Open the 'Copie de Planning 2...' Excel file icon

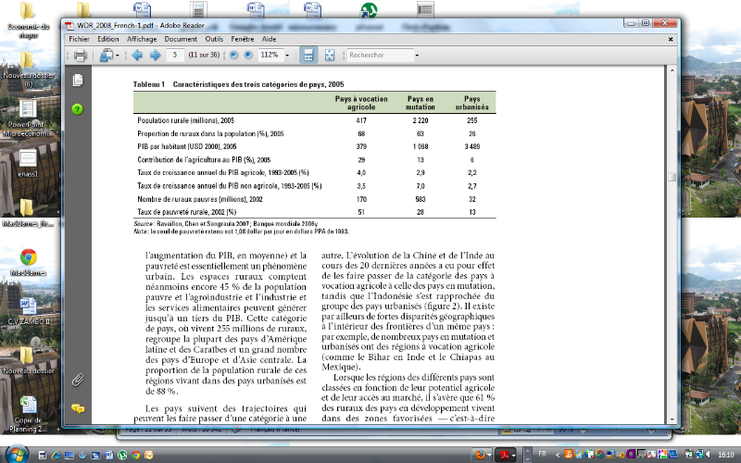[x=28, y=413]
